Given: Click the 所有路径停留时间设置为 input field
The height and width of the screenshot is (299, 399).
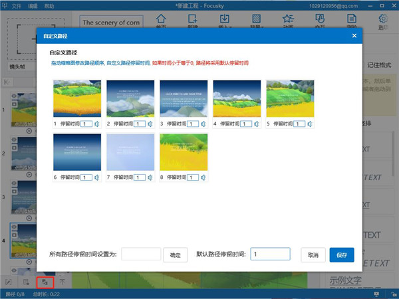Looking at the screenshot, I should 141,254.
